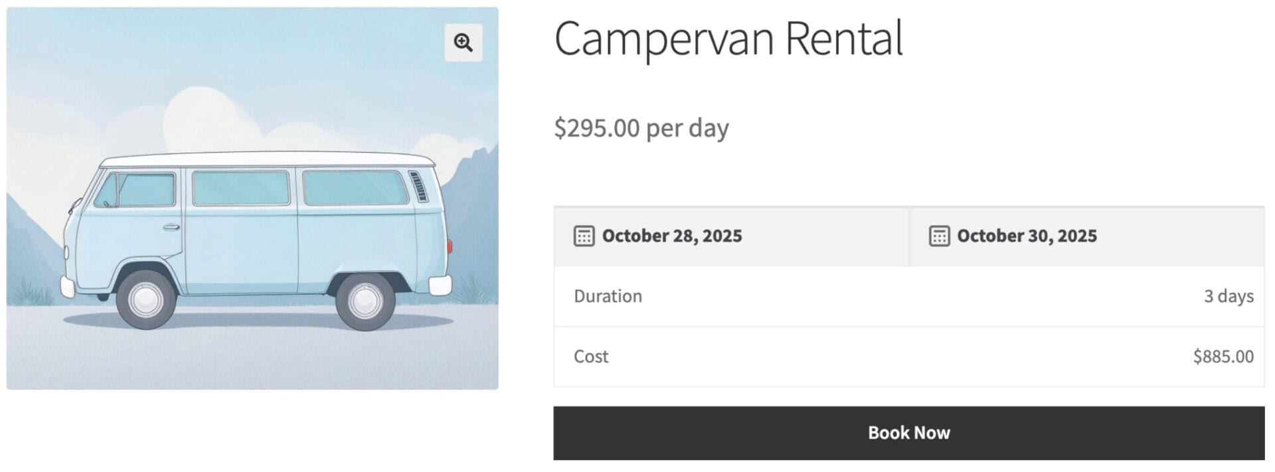Click the van's red tail light
Image resolution: width=1275 pixels, height=472 pixels.
click(450, 246)
